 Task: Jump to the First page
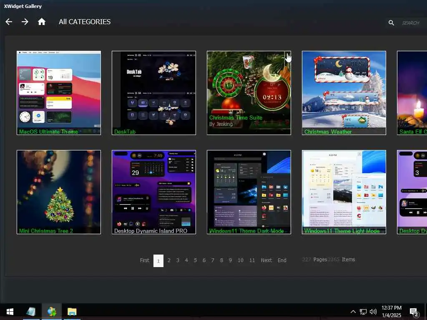pyautogui.click(x=145, y=260)
